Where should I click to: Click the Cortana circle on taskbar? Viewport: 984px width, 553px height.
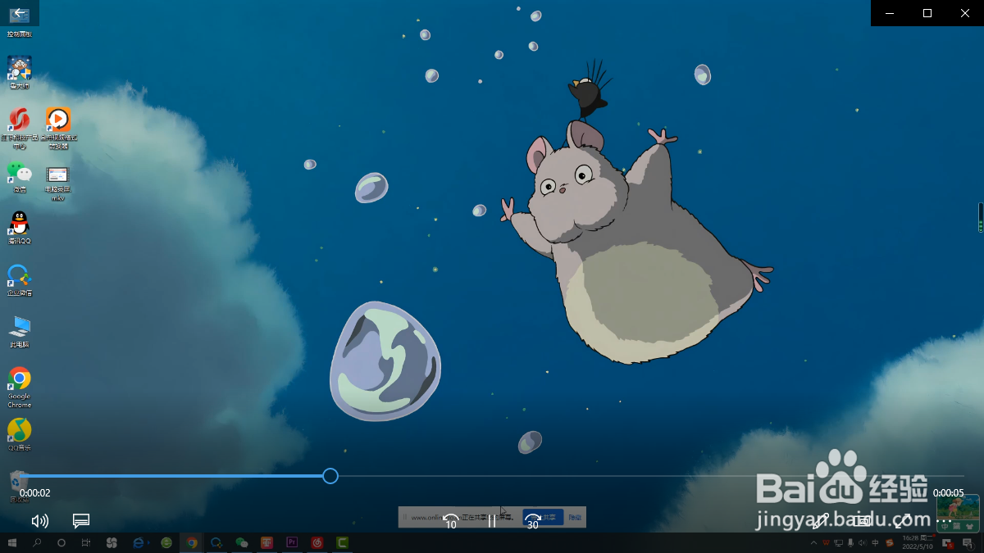61,542
